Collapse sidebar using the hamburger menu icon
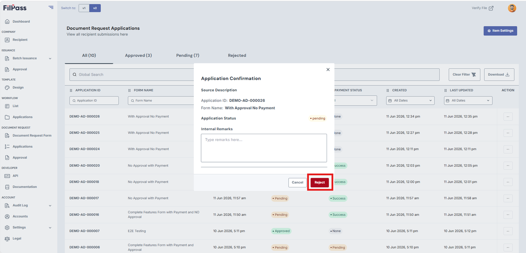The width and height of the screenshot is (526, 253). click(51, 7)
